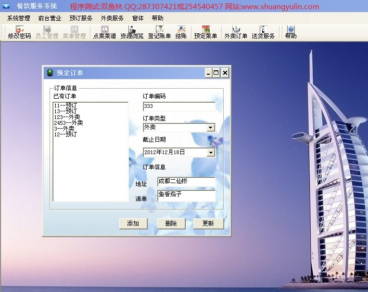Click the 修改密码 toolbar icon
368x292 pixels.
point(19,32)
